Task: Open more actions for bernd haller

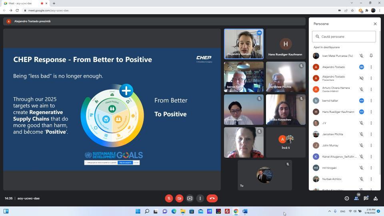Action: pyautogui.click(x=371, y=101)
